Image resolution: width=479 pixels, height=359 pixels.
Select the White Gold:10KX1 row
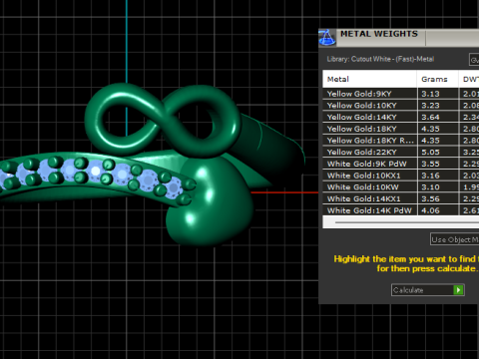point(401,176)
